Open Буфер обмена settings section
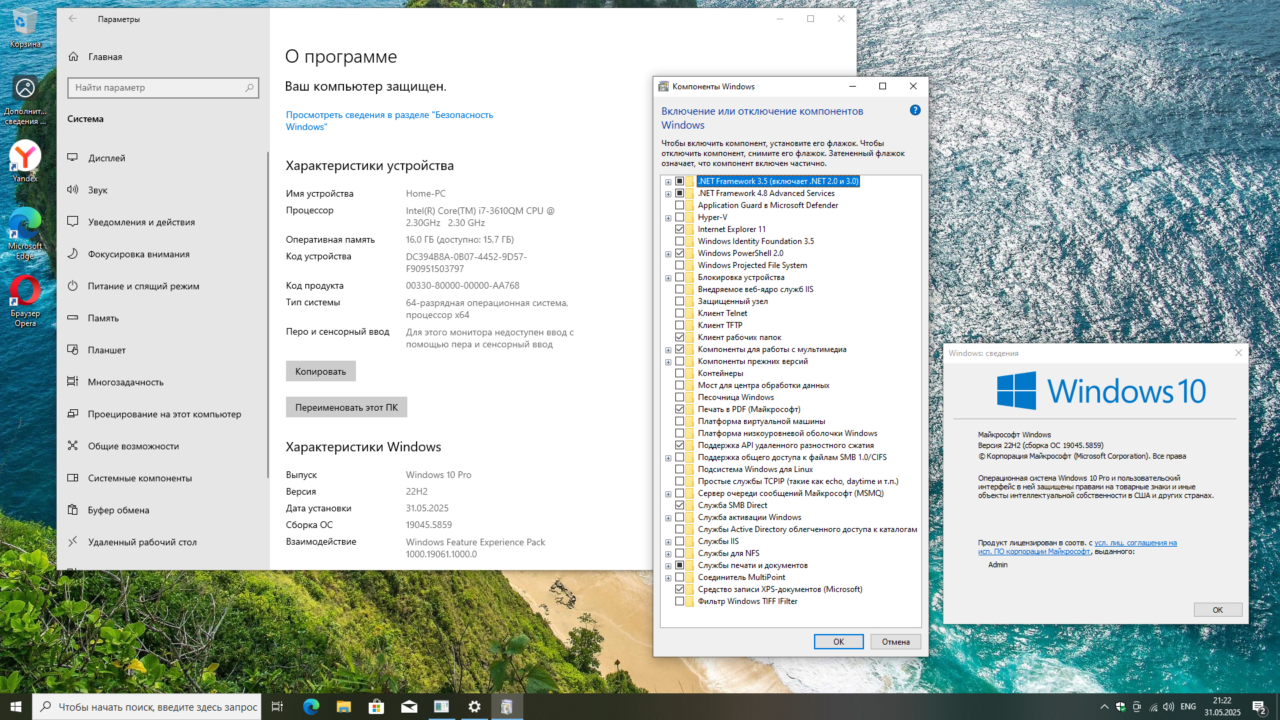This screenshot has height=720, width=1280. tap(119, 510)
